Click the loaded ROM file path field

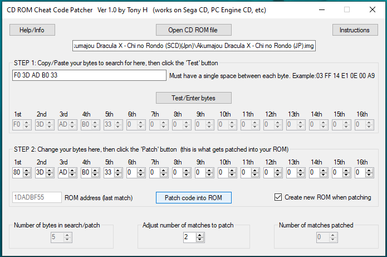click(193, 46)
